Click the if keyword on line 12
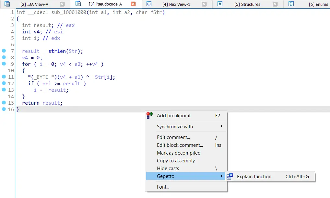The image size is (330, 198). [31, 84]
